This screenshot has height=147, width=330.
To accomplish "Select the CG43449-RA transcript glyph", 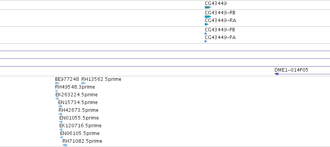I will point(206,24).
